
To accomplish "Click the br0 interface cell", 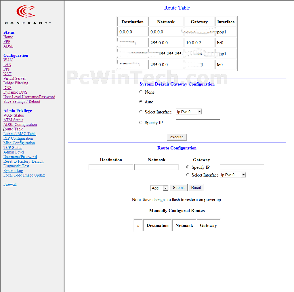I will pos(226,43).
